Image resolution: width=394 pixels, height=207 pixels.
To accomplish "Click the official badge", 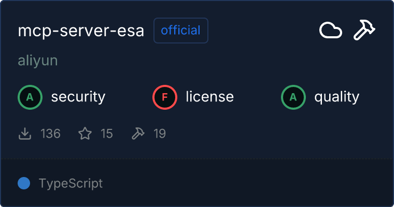I will [x=180, y=31].
